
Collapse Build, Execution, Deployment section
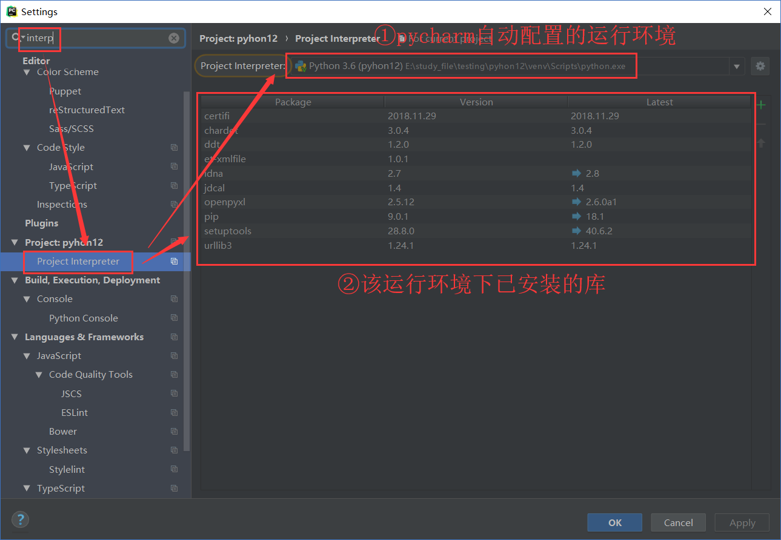coord(15,280)
